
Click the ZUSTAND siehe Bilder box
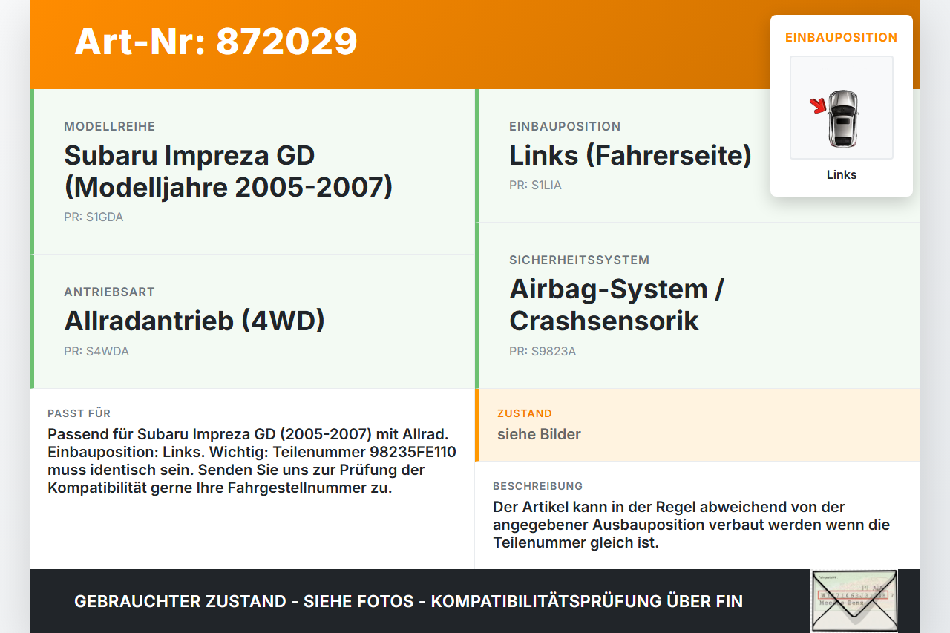pyautogui.click(x=698, y=424)
